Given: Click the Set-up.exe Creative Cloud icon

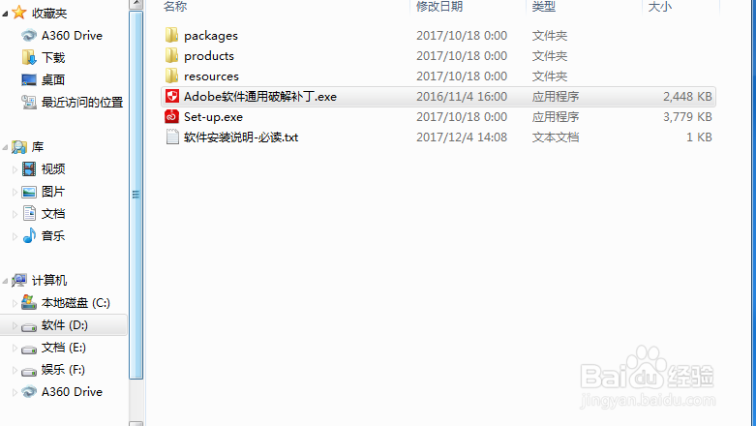Looking at the screenshot, I should tap(171, 117).
